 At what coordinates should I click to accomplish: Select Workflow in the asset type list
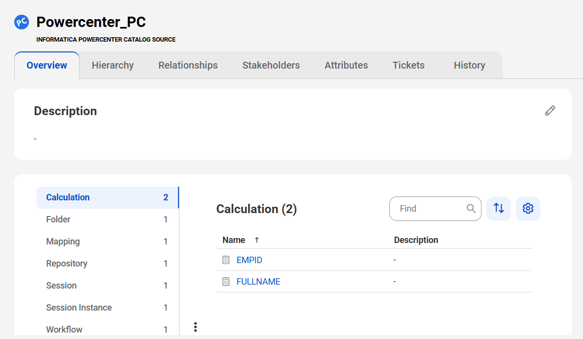coord(107,329)
